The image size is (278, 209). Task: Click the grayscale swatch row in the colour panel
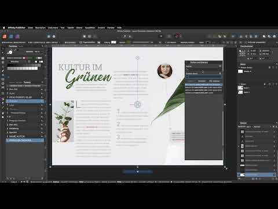coord(23,69)
